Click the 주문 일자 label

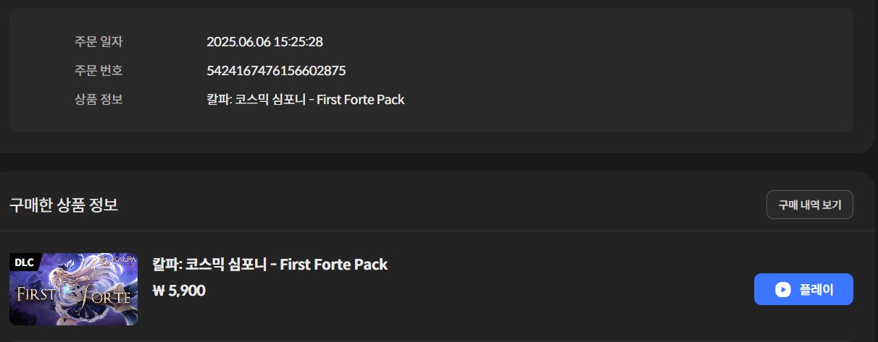point(99,41)
